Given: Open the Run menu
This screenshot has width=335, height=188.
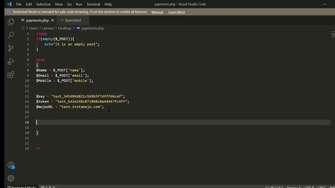Looking at the screenshot, I should point(79,4).
